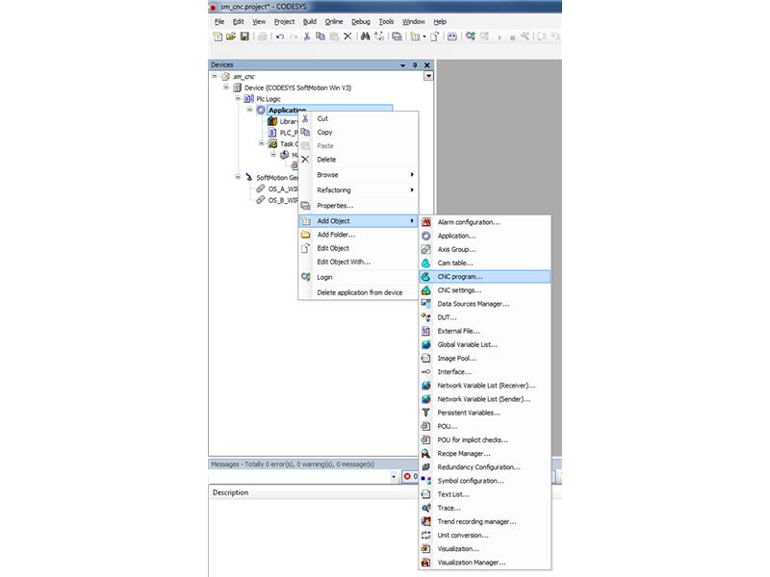Click the Global Variable List globe icon
Viewport: 770px width, 577px height.
coord(426,345)
